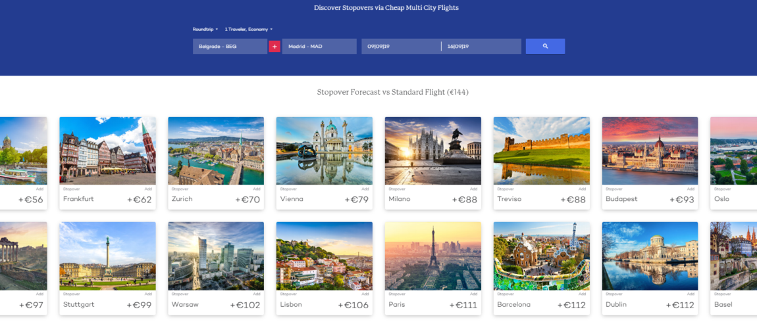The height and width of the screenshot is (322, 757).
Task: Click the Paris city name
Action: (397, 305)
